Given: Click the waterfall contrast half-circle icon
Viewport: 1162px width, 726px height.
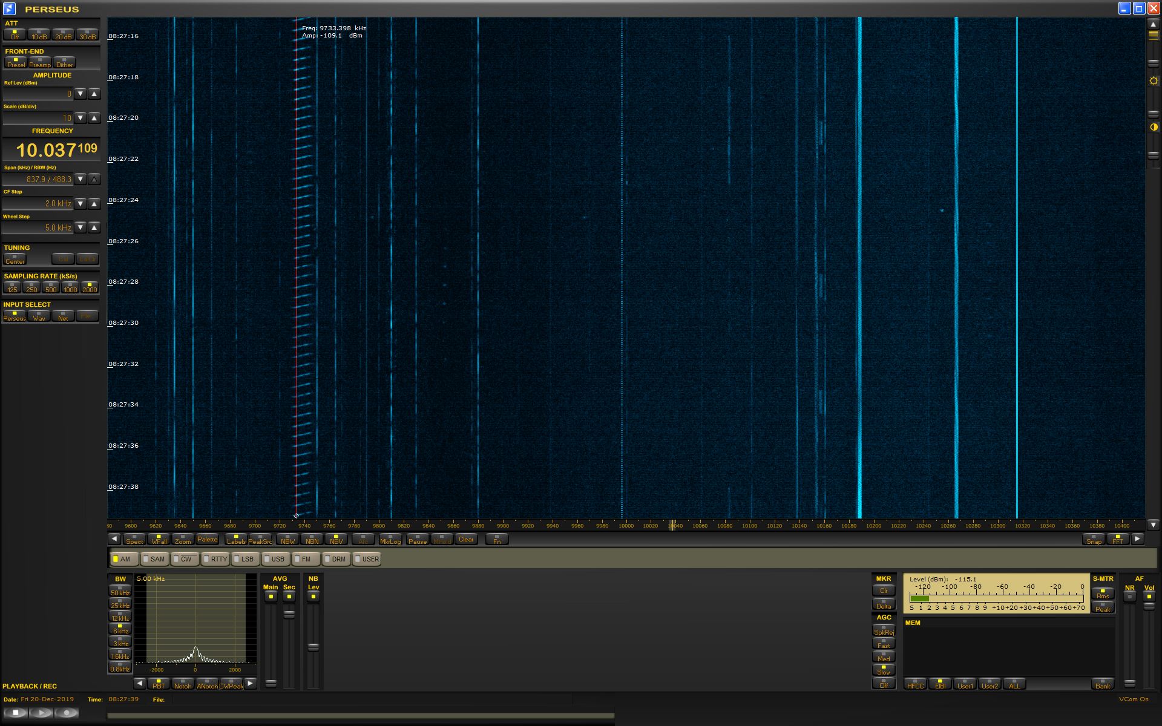Looking at the screenshot, I should coord(1154,127).
